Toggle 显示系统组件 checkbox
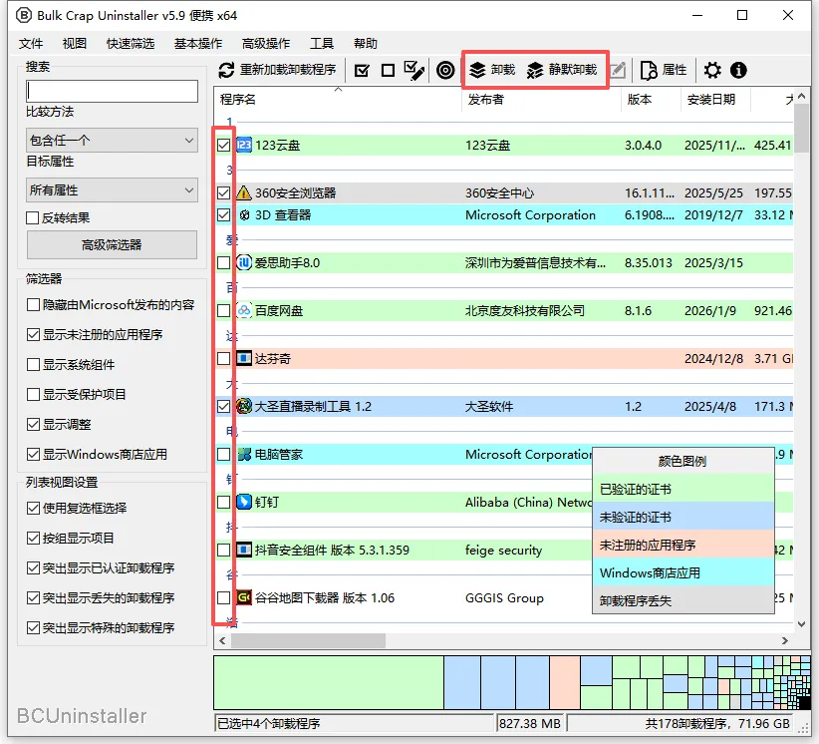This screenshot has height=744, width=819. (33, 364)
